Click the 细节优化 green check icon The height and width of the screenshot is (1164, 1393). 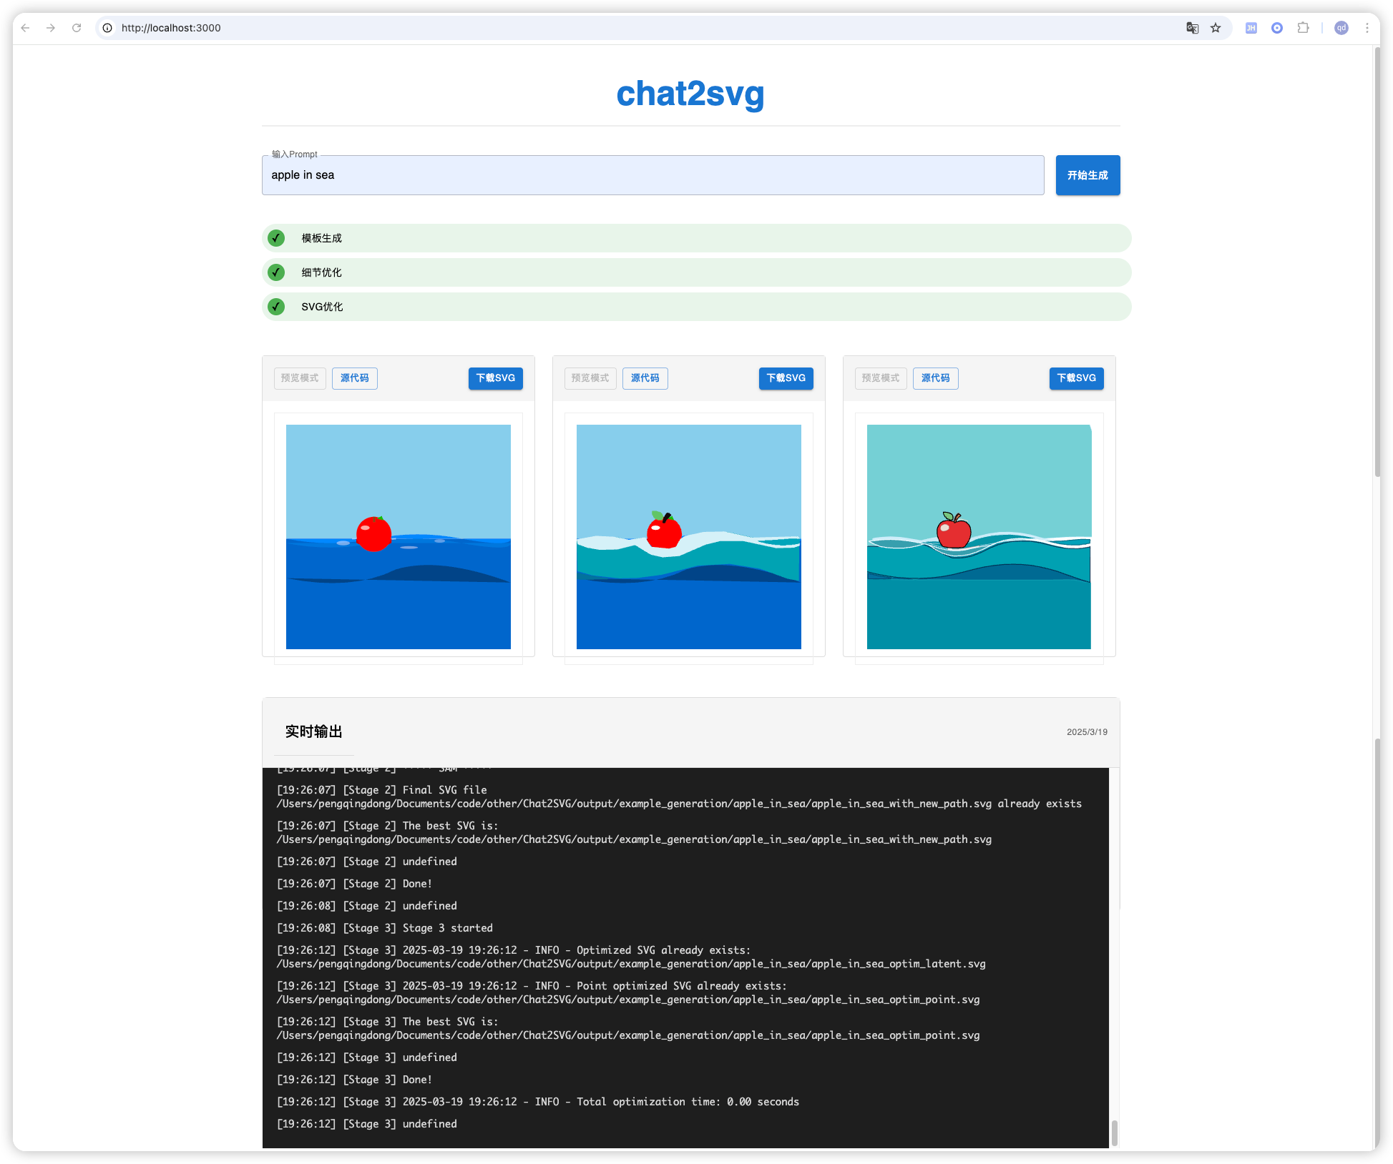[276, 272]
